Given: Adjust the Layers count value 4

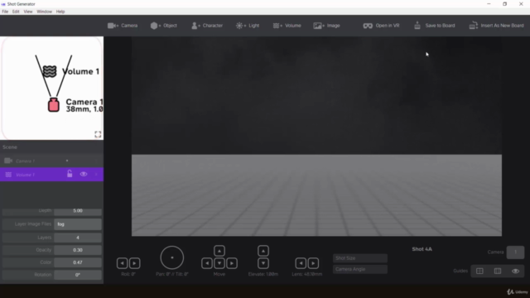Looking at the screenshot, I should [78, 238].
